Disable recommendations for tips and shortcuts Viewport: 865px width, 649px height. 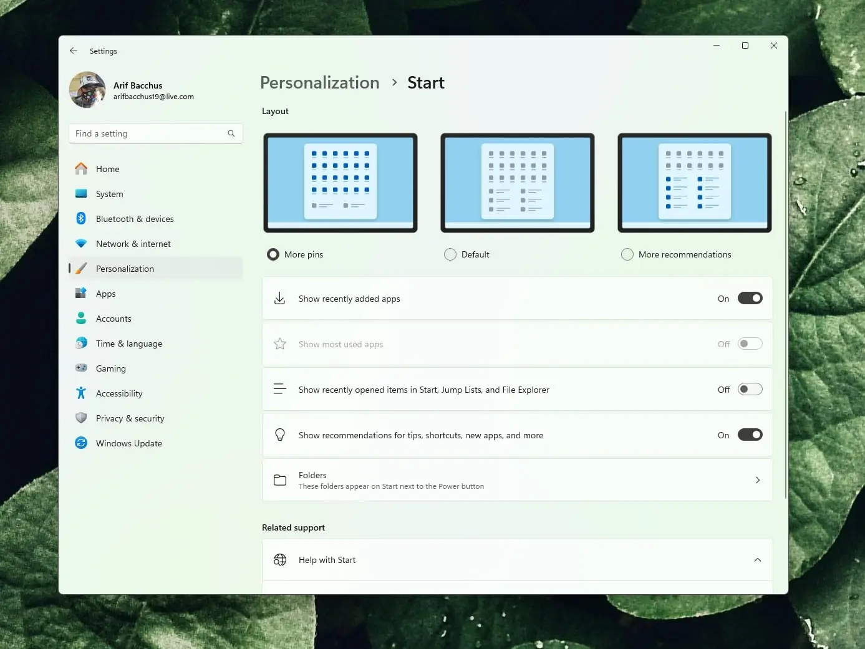750,435
